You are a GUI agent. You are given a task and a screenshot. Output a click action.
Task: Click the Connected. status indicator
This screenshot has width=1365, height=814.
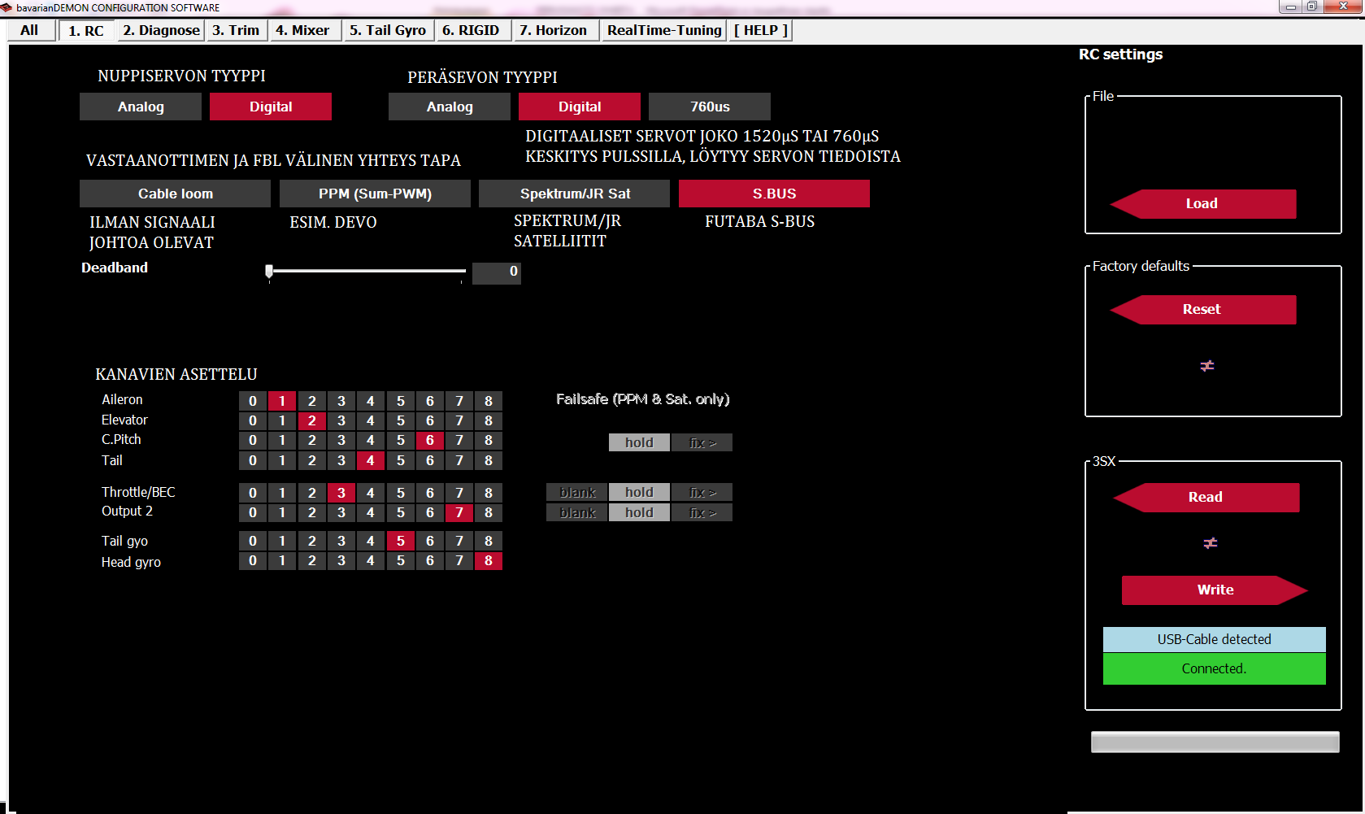pyautogui.click(x=1215, y=668)
